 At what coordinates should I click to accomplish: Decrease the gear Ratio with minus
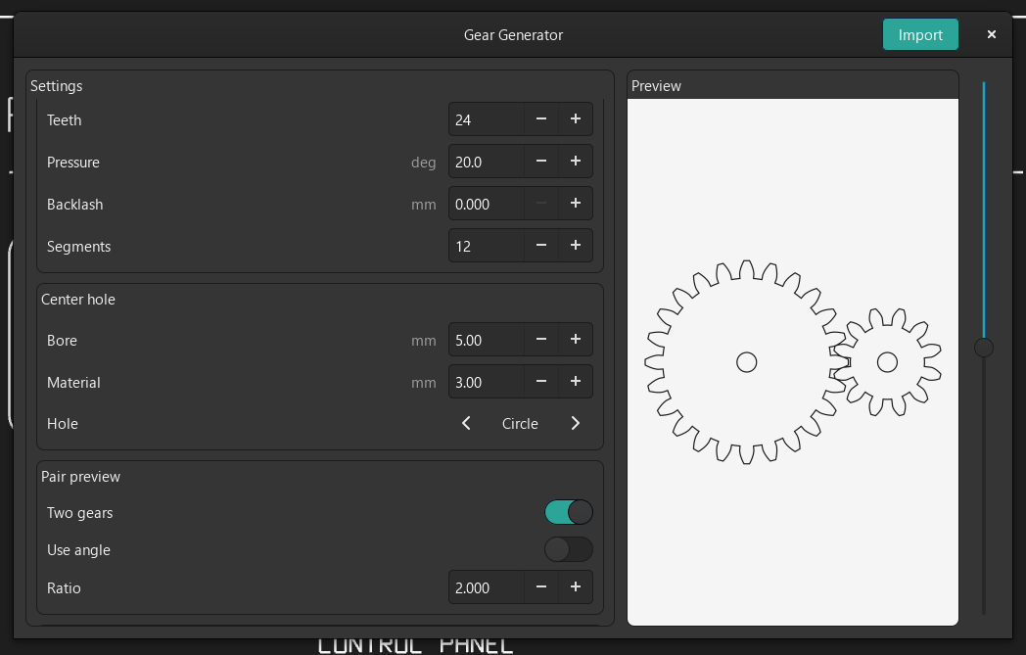[541, 586]
